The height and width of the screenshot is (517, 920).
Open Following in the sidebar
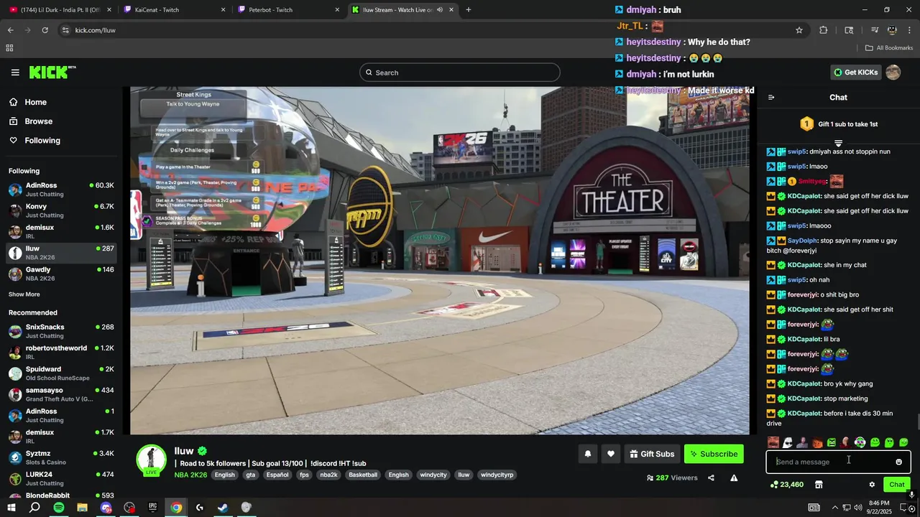(42, 141)
